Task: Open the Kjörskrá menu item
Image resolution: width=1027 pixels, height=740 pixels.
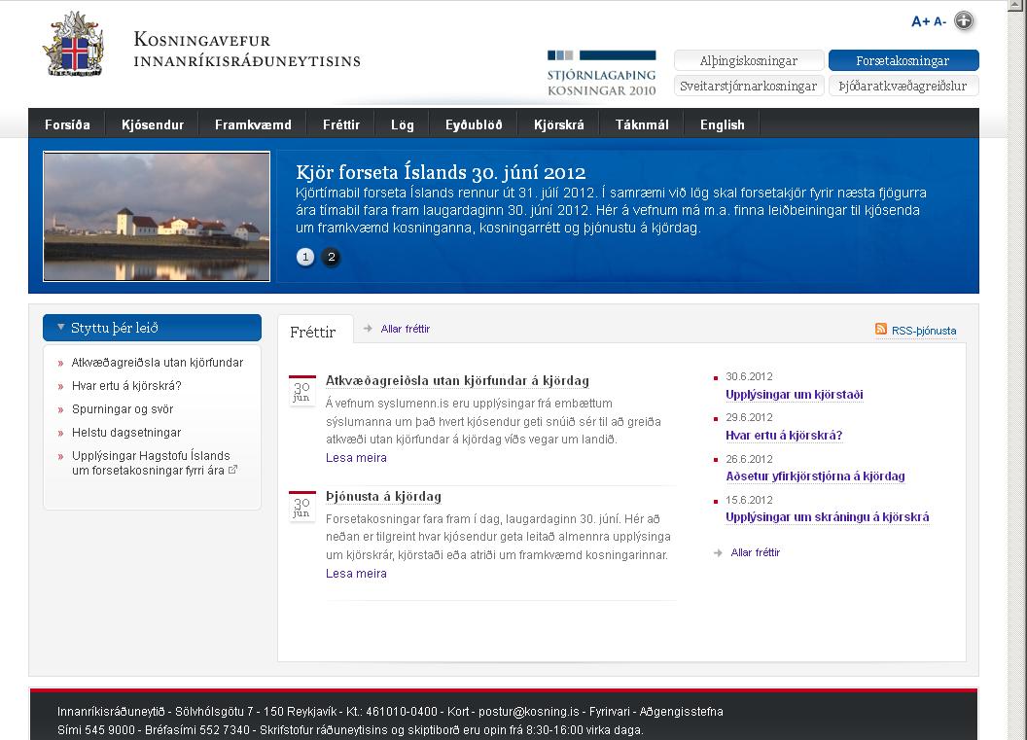Action: click(558, 124)
